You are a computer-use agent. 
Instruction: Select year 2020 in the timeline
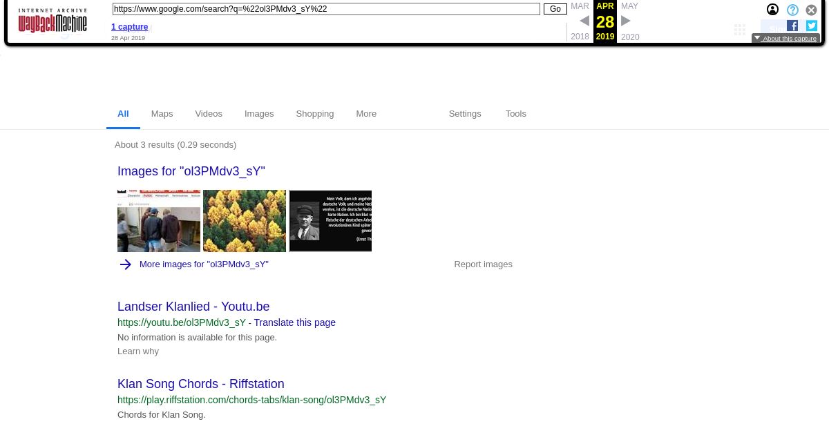point(630,37)
